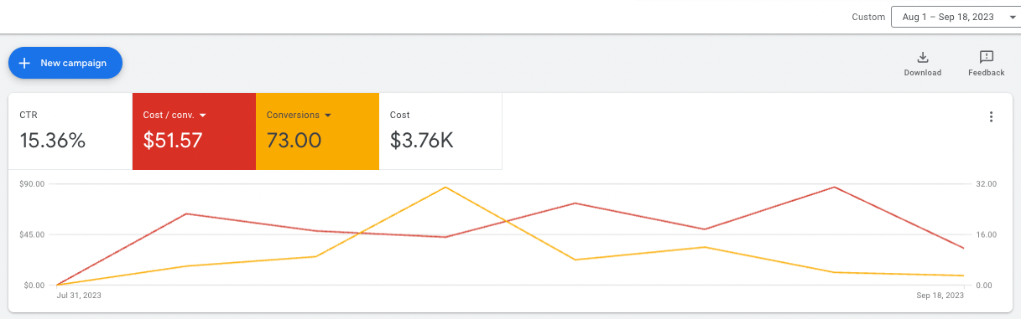The image size is (1021, 319).
Task: Select the CTR metric card
Action: (x=70, y=131)
